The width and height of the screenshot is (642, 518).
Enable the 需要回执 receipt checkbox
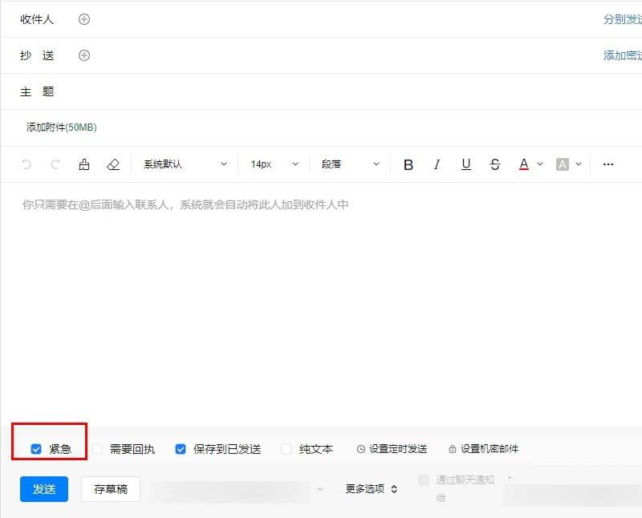point(97,449)
